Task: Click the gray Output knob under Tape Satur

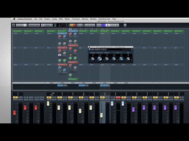Action: click(x=65, y=53)
